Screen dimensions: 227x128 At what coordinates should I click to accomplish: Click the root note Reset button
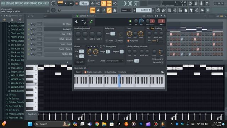coord(78,72)
